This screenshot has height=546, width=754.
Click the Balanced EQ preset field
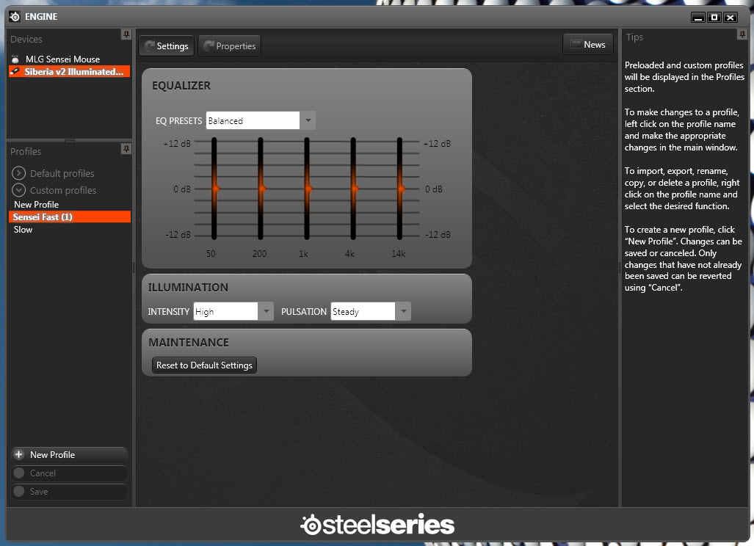(x=253, y=120)
